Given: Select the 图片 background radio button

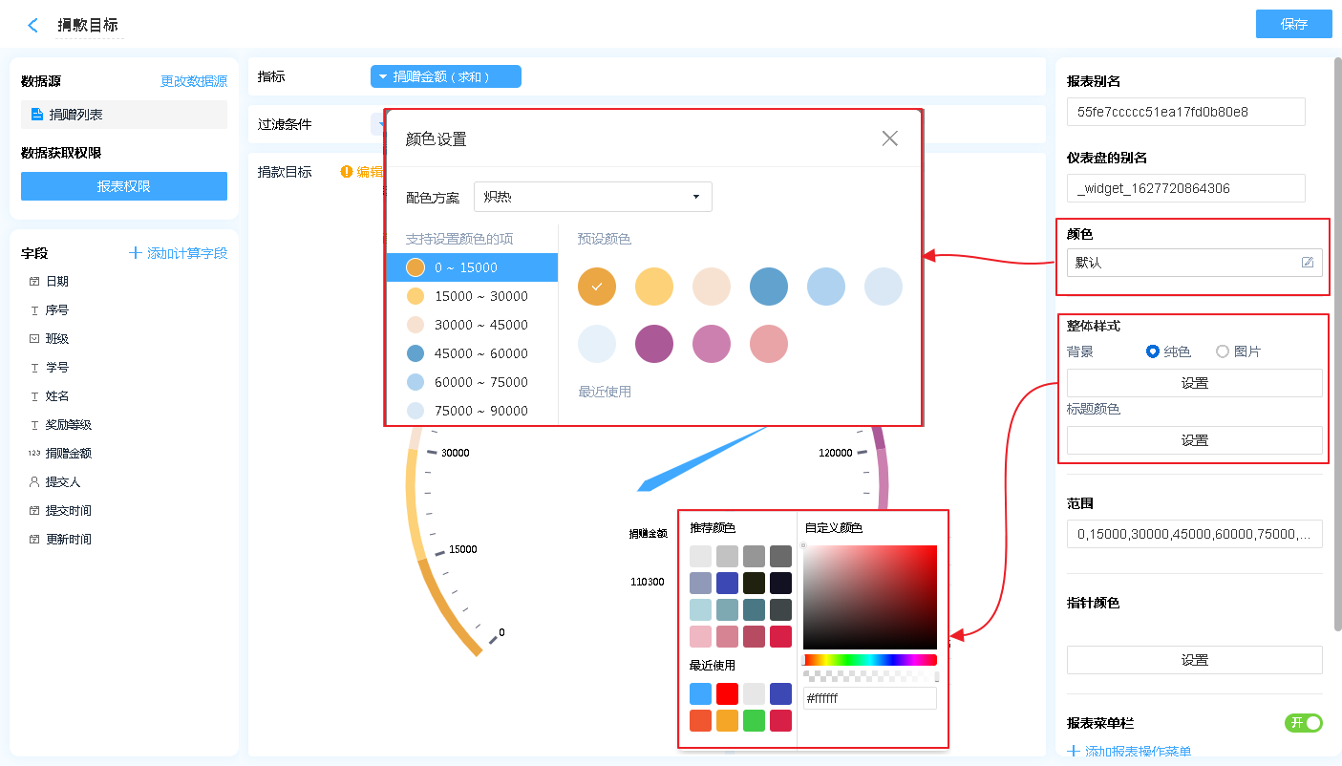Looking at the screenshot, I should point(1222,351).
